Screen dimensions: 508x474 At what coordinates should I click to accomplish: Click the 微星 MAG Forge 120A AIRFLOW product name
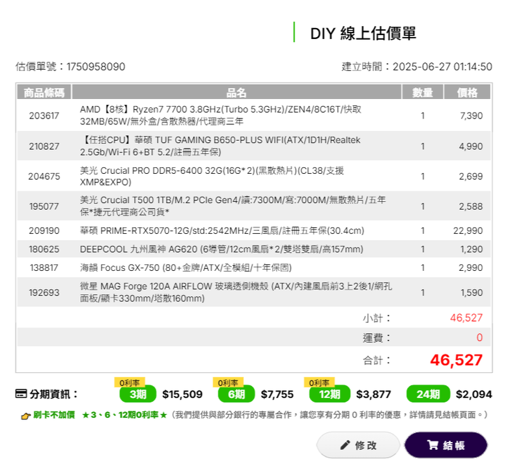coord(236,292)
